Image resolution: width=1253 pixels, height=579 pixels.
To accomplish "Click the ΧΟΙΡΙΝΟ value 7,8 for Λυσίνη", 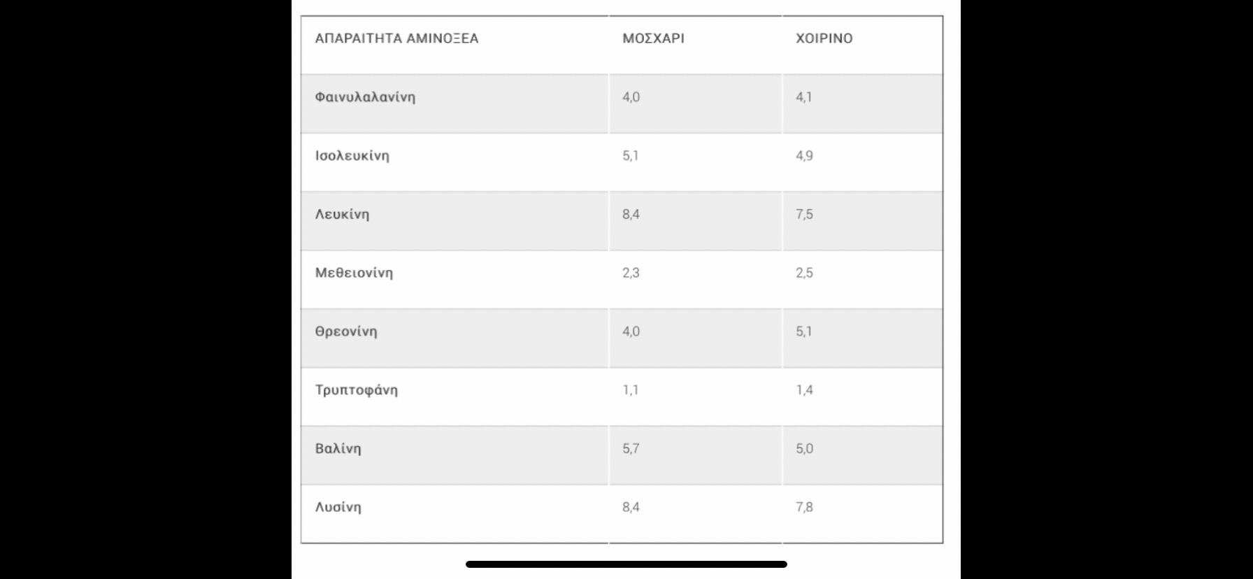I will 804,507.
